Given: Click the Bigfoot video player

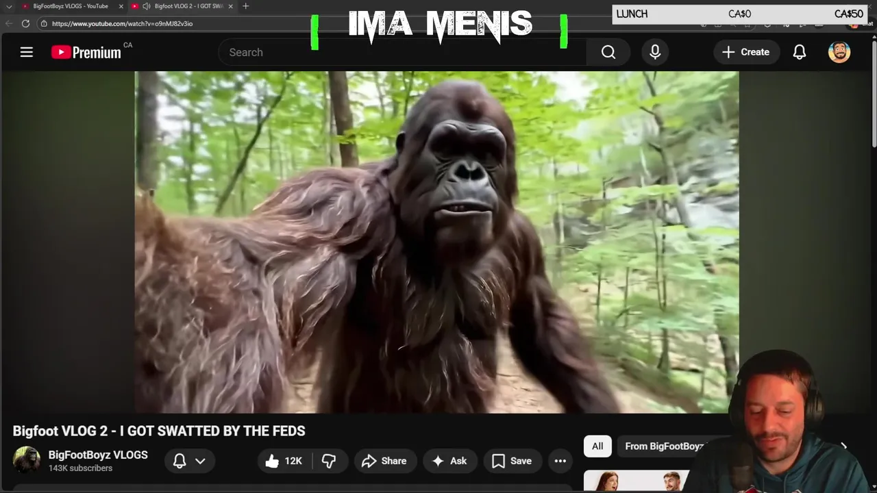Looking at the screenshot, I should (x=436, y=242).
